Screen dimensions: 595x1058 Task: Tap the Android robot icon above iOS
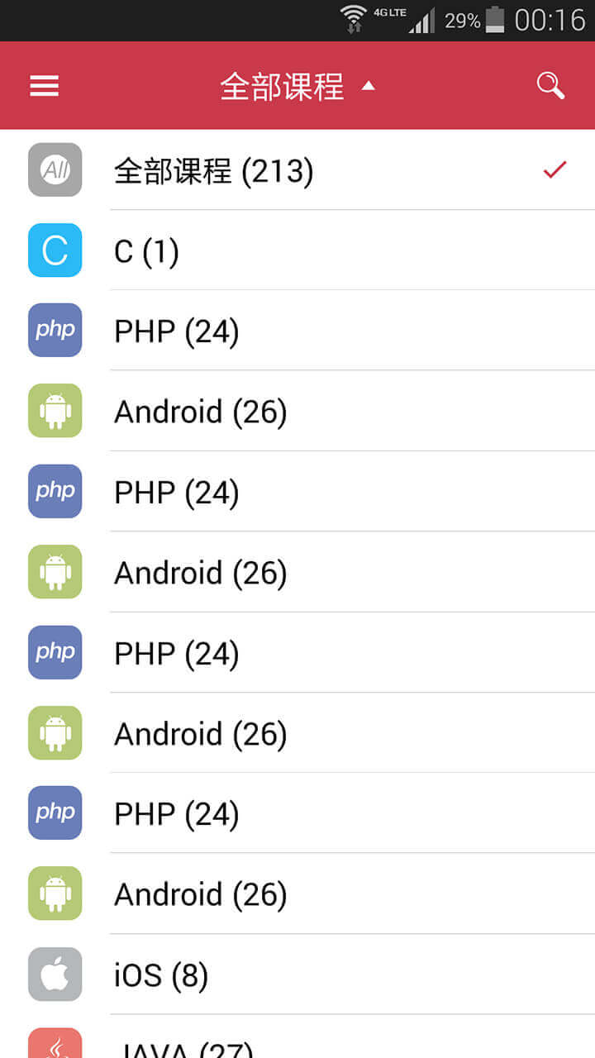tap(55, 894)
